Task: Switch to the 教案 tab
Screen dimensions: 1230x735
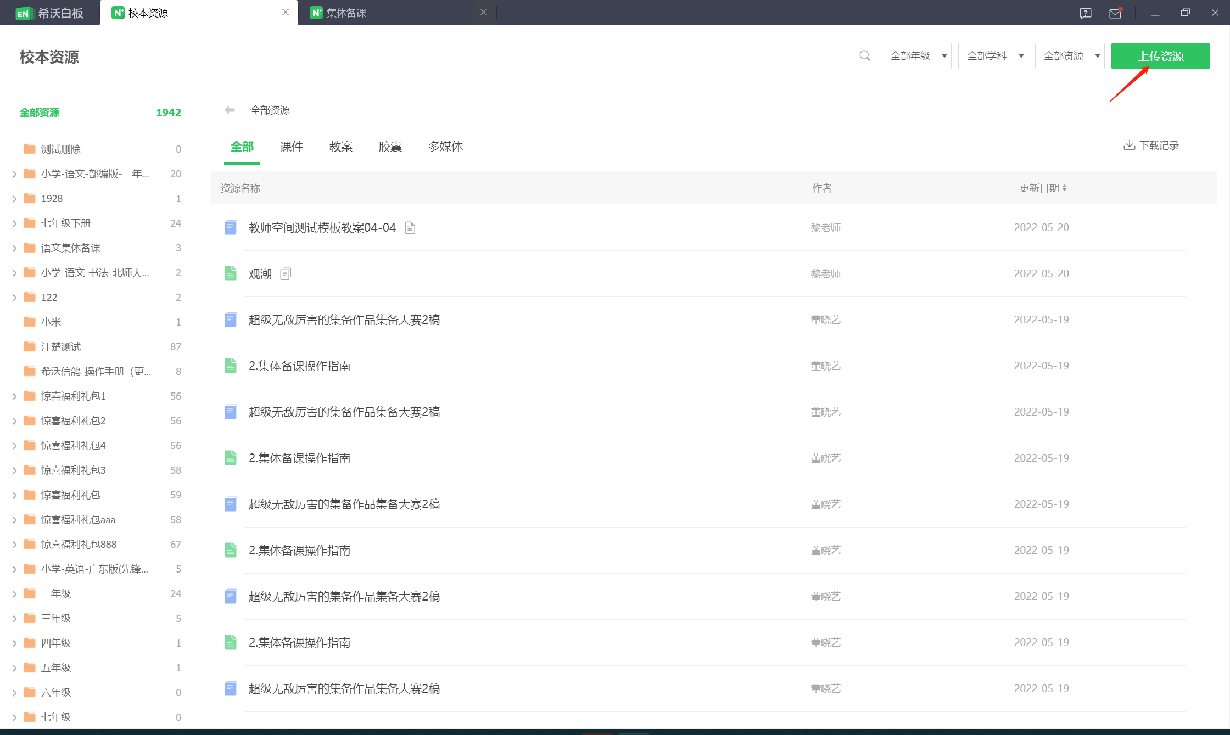Action: (x=341, y=147)
